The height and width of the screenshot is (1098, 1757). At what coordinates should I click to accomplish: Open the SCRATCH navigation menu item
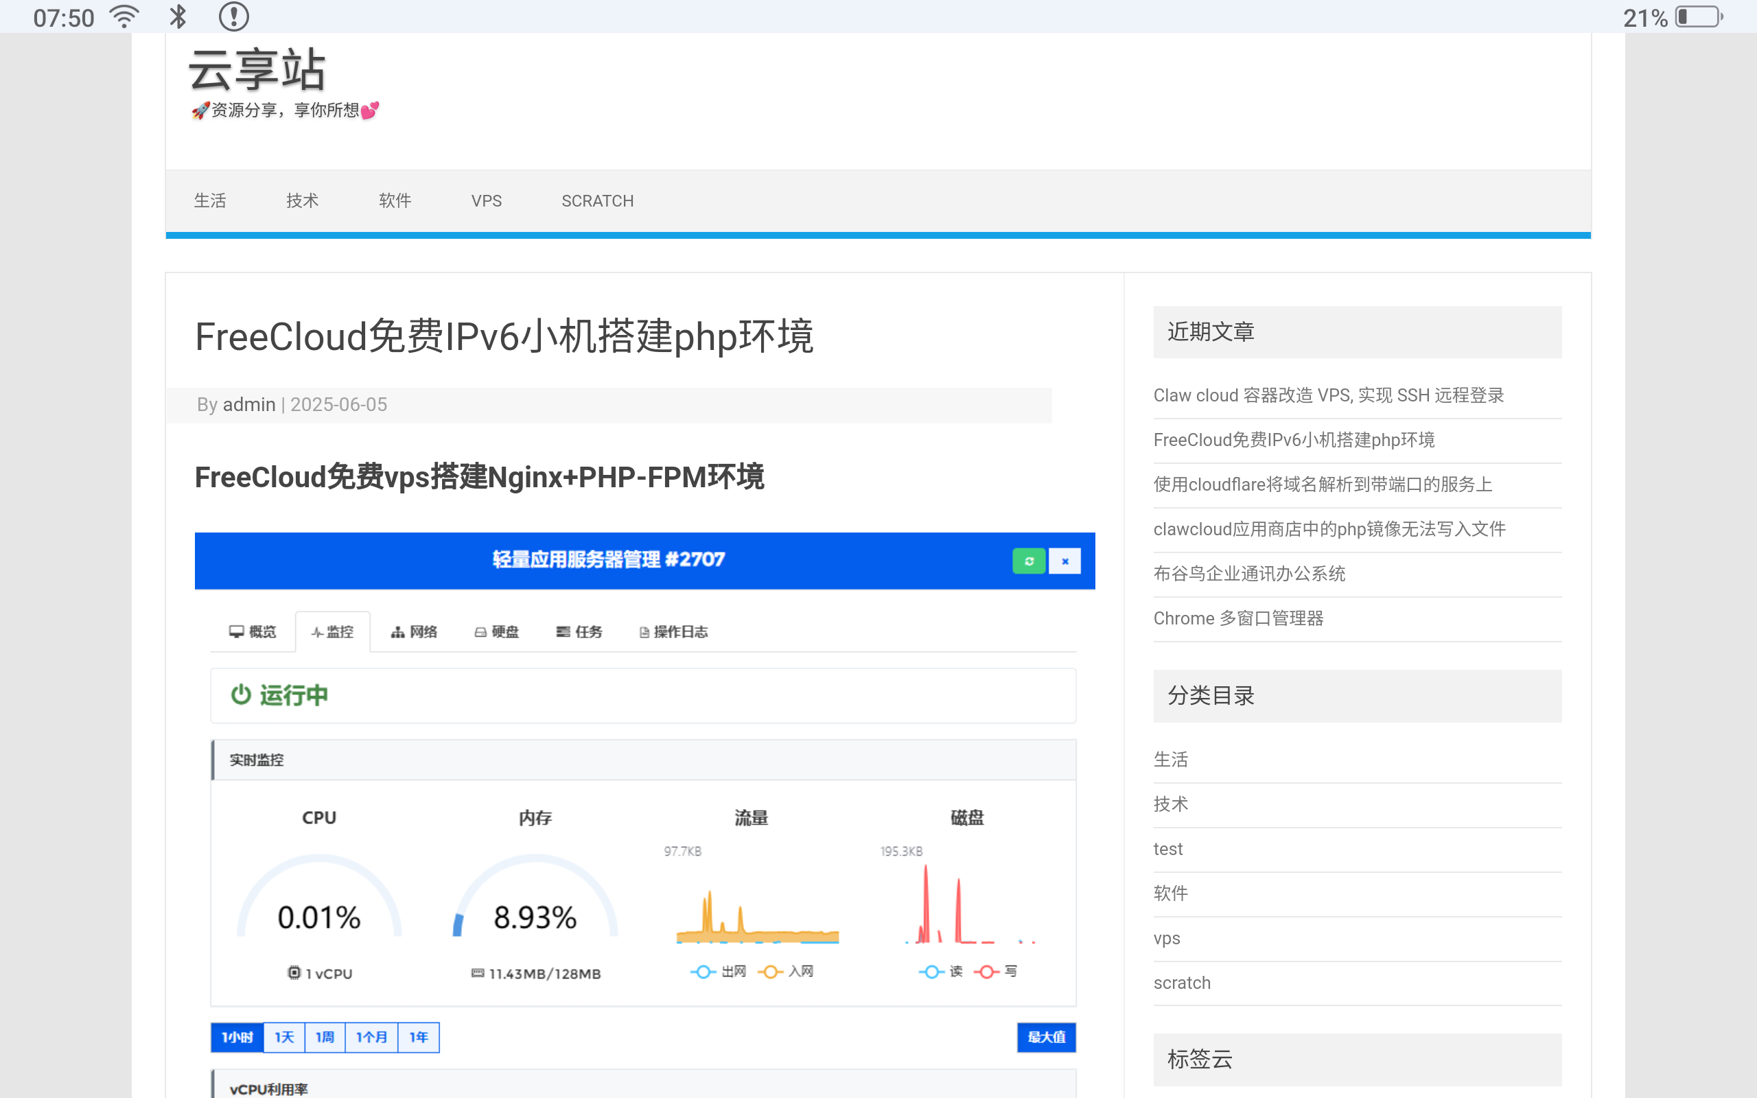click(x=598, y=201)
